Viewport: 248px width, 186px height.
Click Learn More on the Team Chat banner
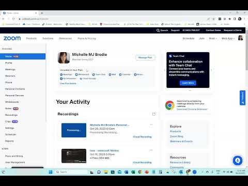188,83
